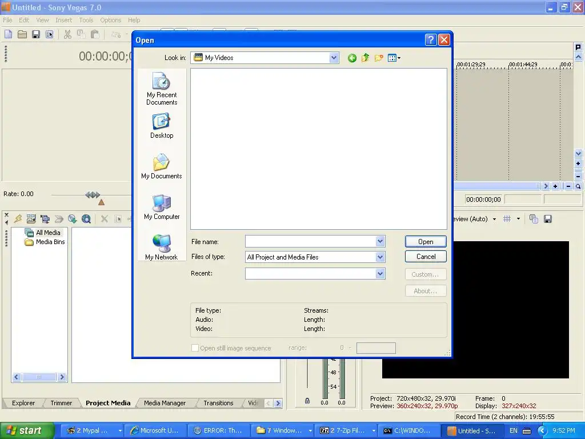Click the Remove selected media X icon

coord(105,219)
